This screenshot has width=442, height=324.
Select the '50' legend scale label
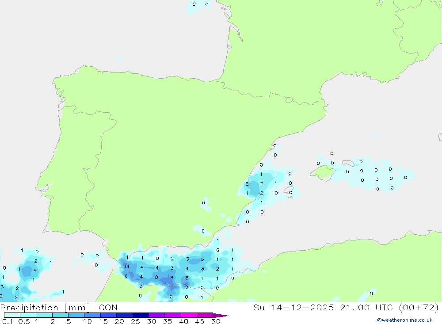click(216, 321)
